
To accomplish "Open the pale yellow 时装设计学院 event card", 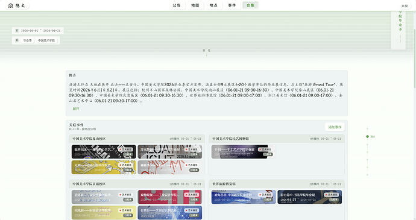I will pos(104,213).
